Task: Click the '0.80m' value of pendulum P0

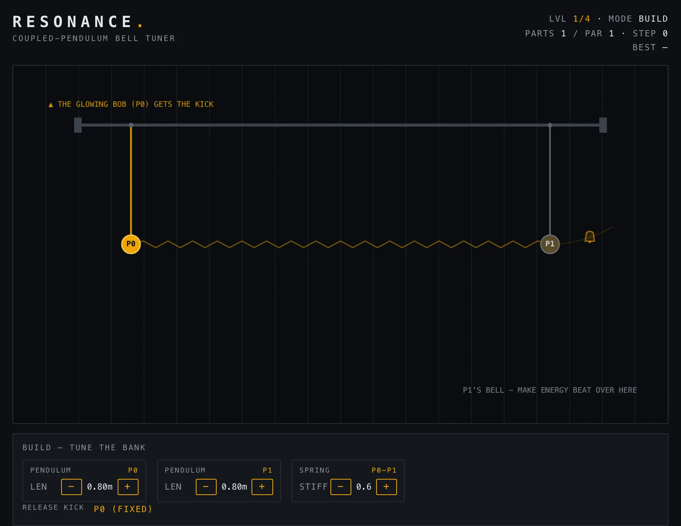Action: point(100,487)
